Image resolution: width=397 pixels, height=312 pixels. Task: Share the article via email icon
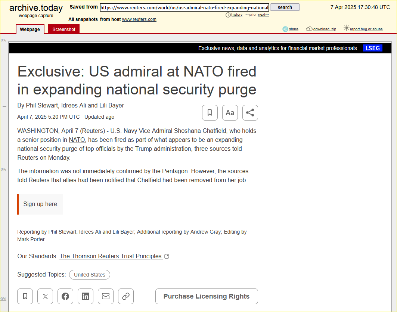pos(106,296)
